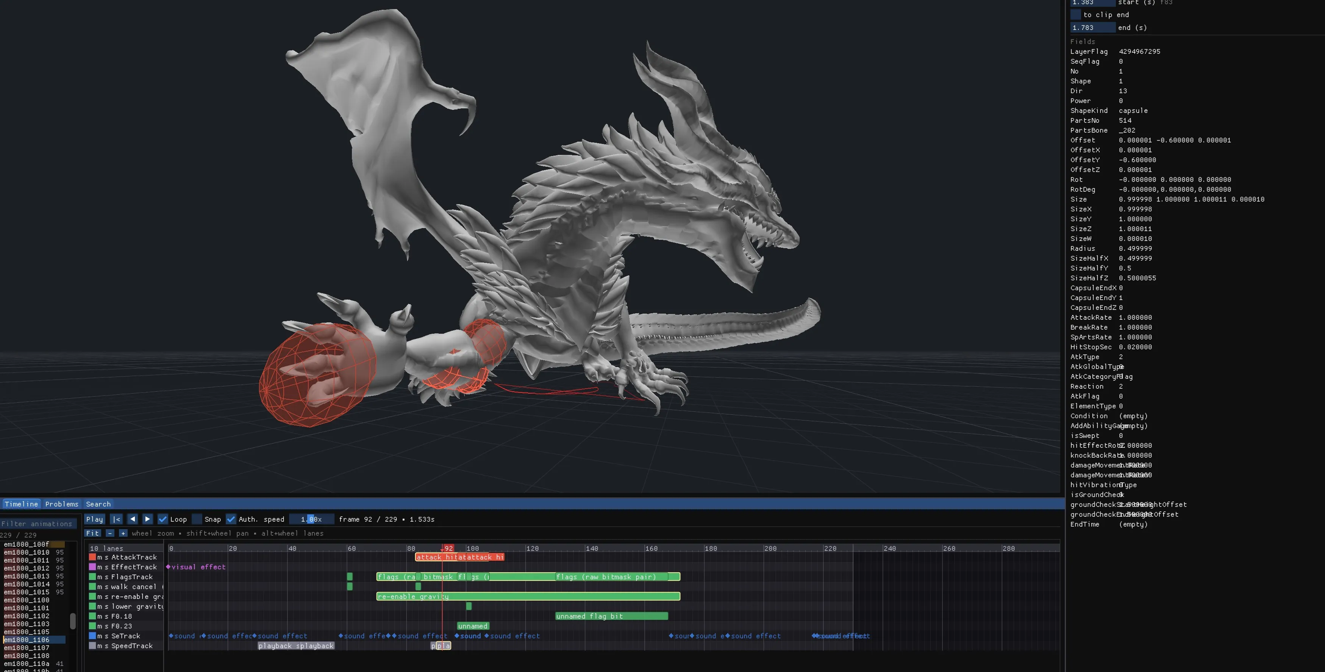
Task: Mute the AttackTrack lane with m
Action: coord(99,557)
